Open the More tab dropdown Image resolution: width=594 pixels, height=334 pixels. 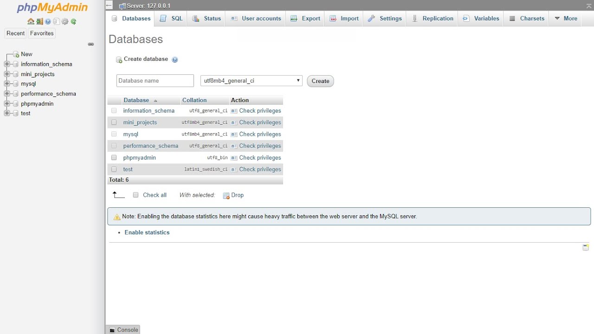point(566,19)
